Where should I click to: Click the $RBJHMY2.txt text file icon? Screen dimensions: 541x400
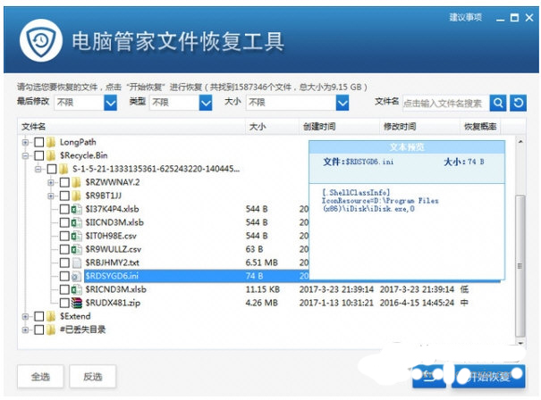coord(76,263)
